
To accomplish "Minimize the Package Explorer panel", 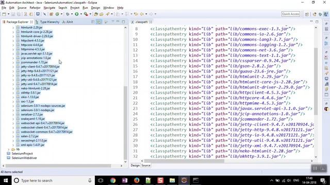I will (118, 22).
